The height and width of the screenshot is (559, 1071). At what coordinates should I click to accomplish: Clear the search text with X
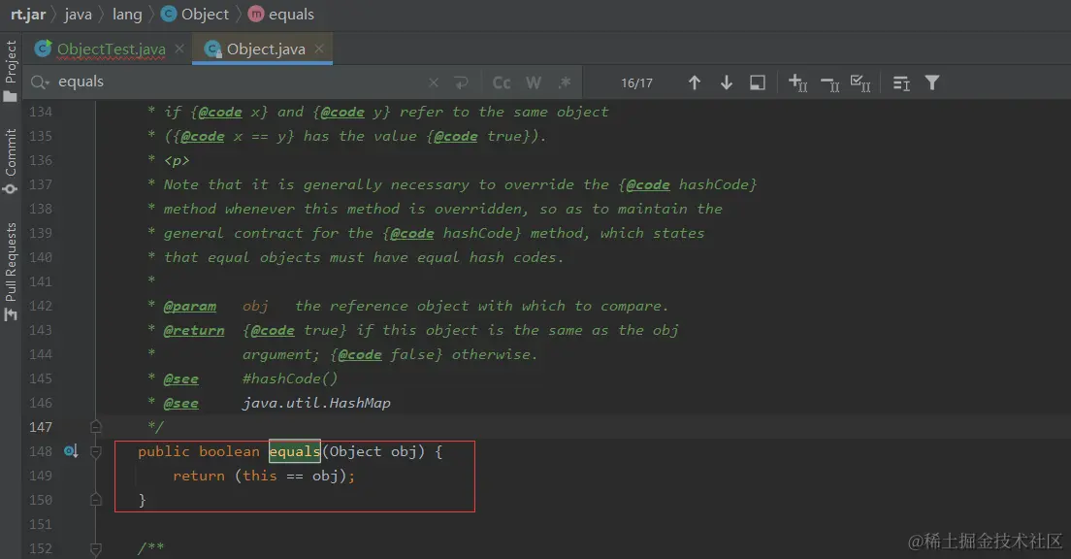[x=433, y=82]
